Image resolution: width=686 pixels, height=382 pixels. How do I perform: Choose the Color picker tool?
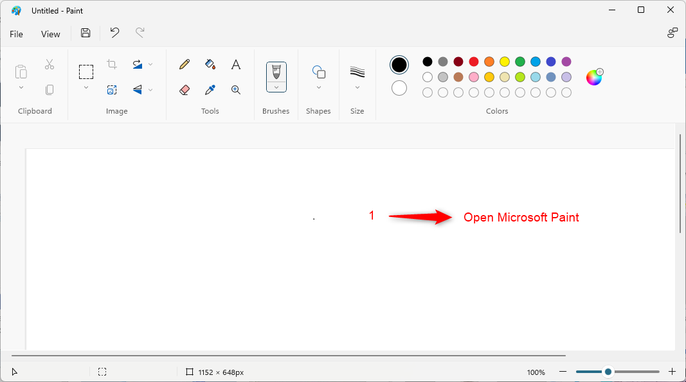pyautogui.click(x=210, y=90)
